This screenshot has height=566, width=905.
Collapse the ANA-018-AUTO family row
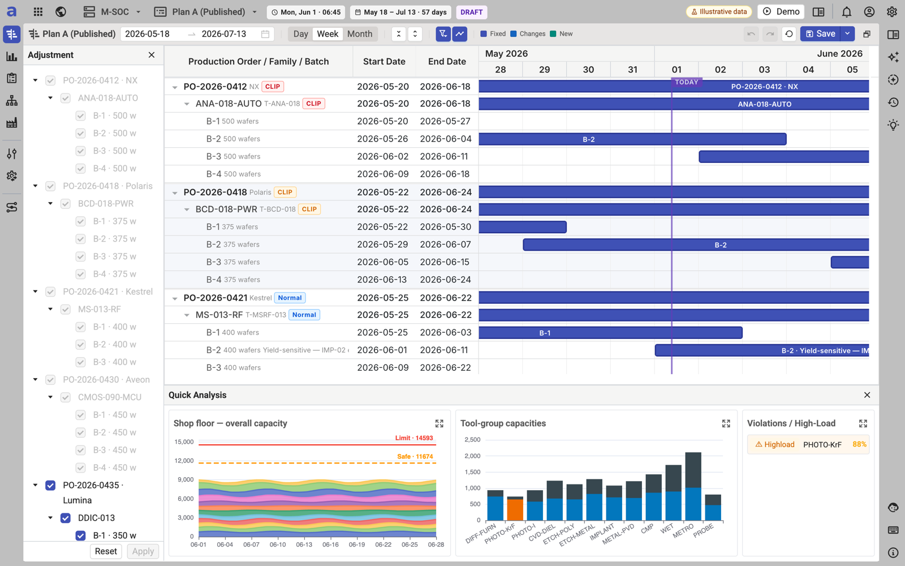tap(187, 104)
